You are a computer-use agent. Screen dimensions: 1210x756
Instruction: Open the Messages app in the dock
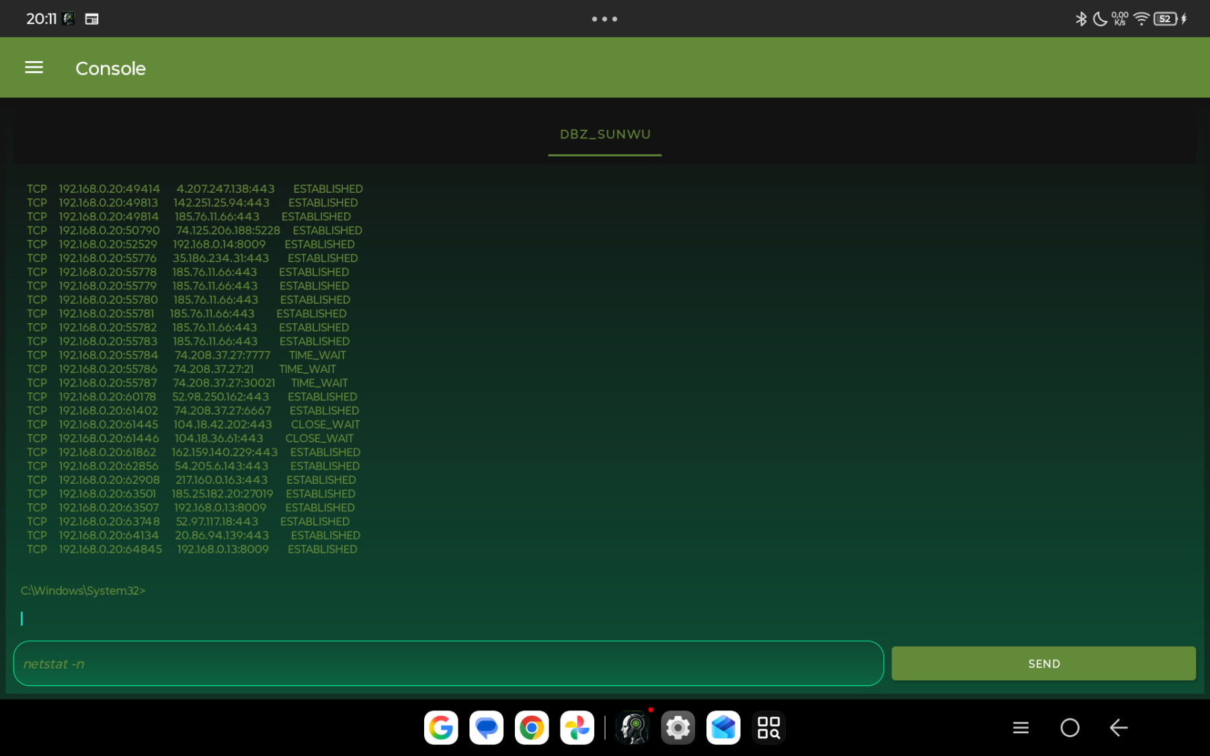point(487,727)
